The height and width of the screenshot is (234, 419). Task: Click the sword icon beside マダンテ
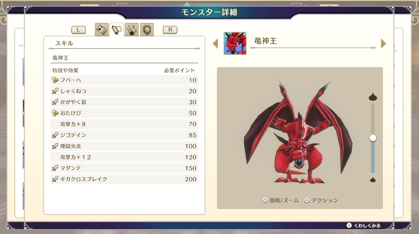click(55, 168)
